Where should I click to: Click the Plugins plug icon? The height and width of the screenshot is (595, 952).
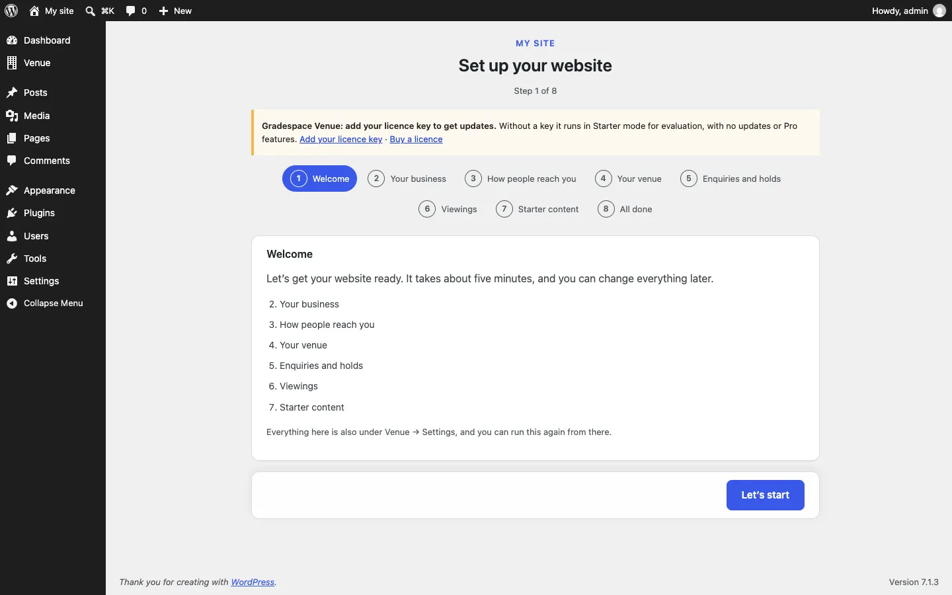pyautogui.click(x=12, y=213)
